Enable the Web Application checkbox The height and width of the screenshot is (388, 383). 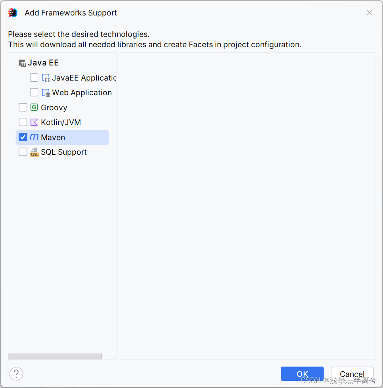(34, 92)
